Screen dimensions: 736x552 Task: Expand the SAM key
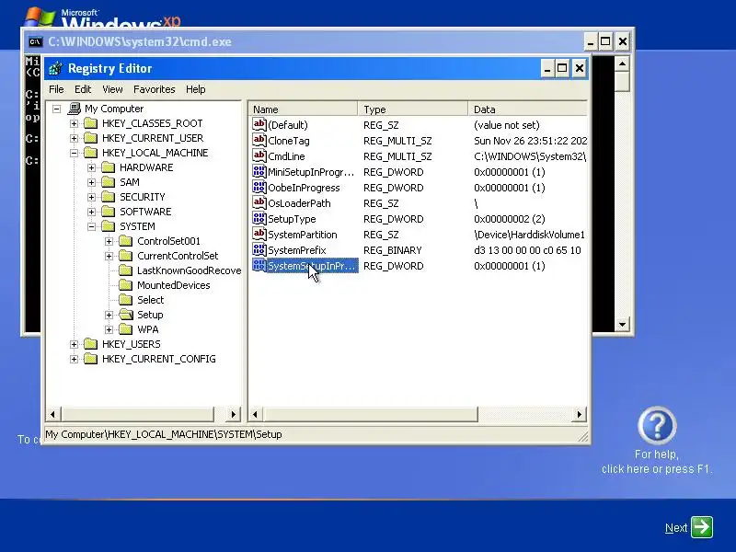tap(91, 182)
